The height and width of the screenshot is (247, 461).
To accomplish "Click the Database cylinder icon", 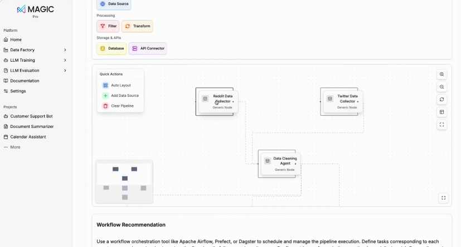I will (103, 48).
